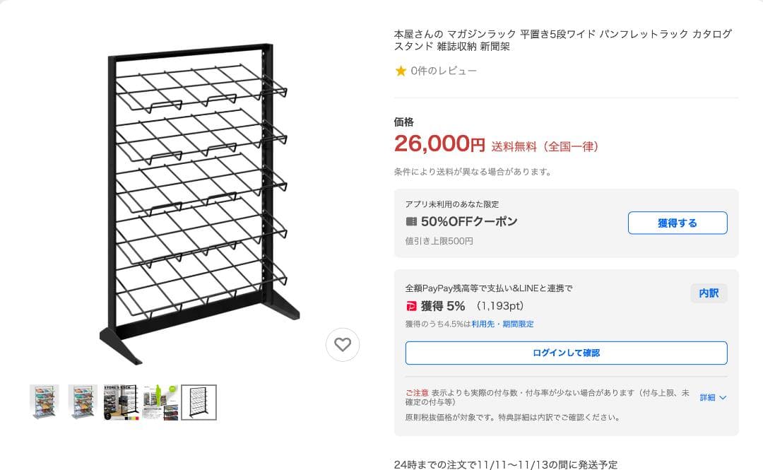Open the 内訳 points breakdown
Image resolution: width=763 pixels, height=470 pixels.
[x=708, y=293]
